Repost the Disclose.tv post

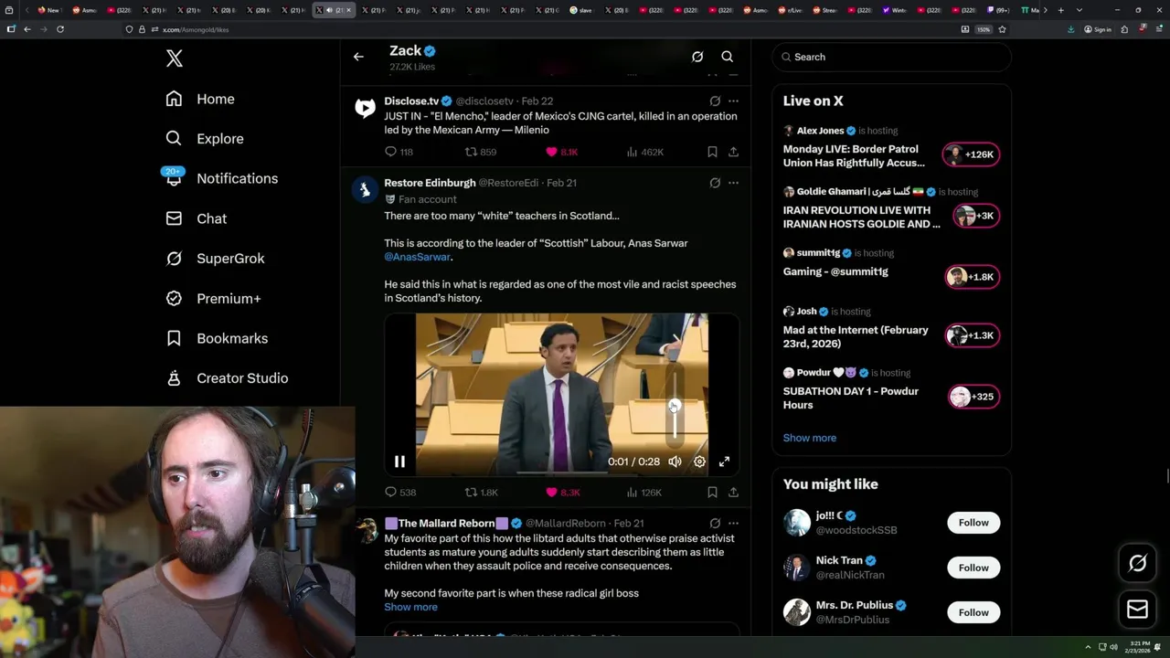tap(481, 152)
